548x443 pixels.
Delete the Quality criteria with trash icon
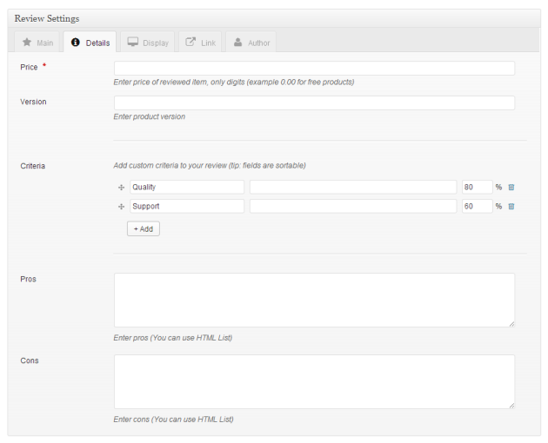tap(511, 187)
